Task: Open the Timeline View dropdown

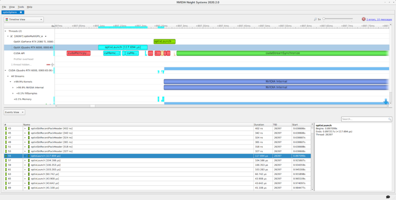Action: click(x=24, y=19)
